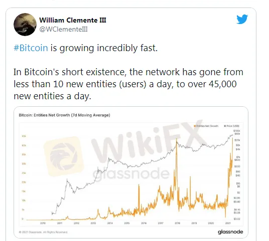The image size is (269, 241).
Task: Click the Glassnode copyright notice text
Action: (43, 232)
